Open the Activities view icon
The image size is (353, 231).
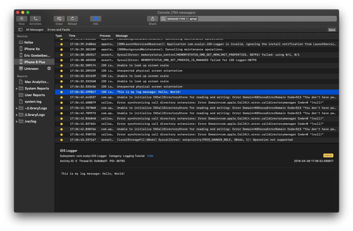[35, 19]
